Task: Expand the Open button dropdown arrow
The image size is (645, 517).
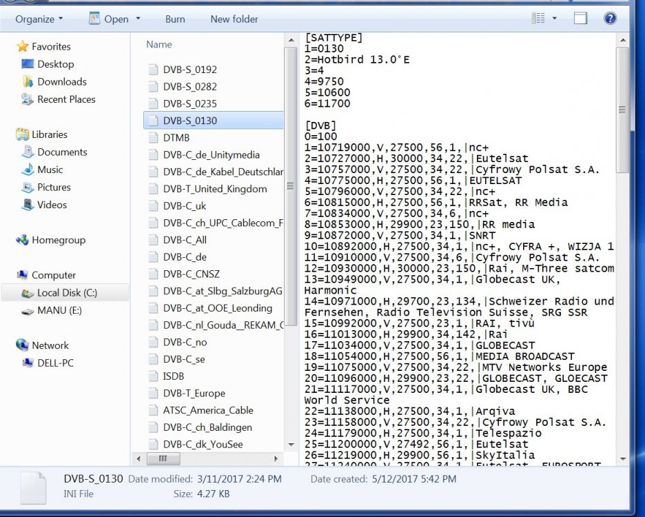Action: point(139,19)
